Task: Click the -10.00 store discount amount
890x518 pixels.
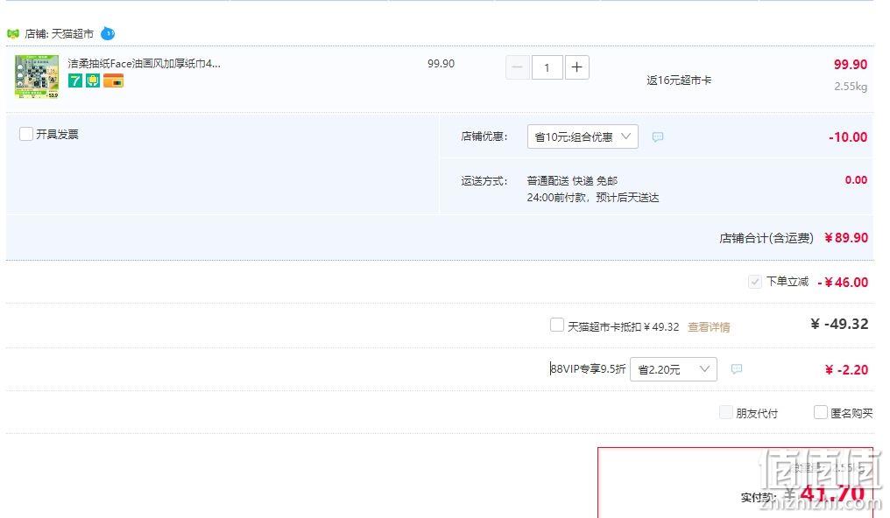Action: tap(848, 137)
